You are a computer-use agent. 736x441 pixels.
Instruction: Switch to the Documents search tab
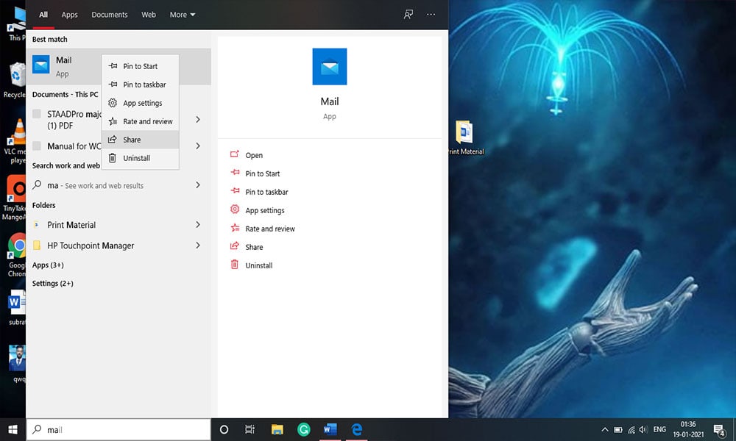coord(110,15)
